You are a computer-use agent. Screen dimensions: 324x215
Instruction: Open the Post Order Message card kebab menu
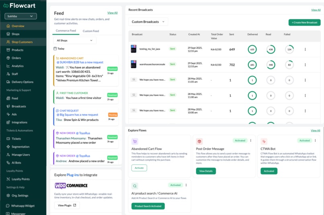251,141
